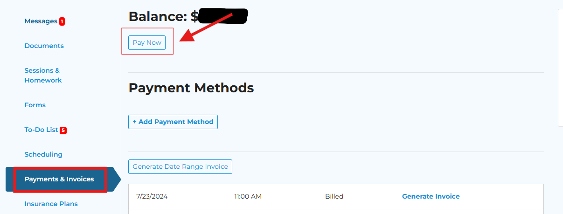Open Insurance Plans in the sidebar
The width and height of the screenshot is (563, 214).
[51, 204]
